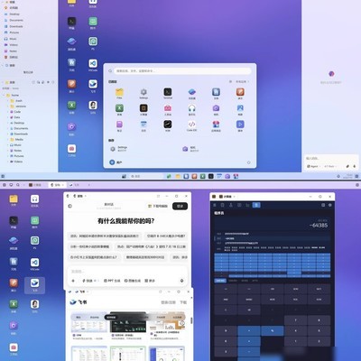Click the microphone icon in assistant panel
Viewport: 361px width, 361px height.
point(355,166)
